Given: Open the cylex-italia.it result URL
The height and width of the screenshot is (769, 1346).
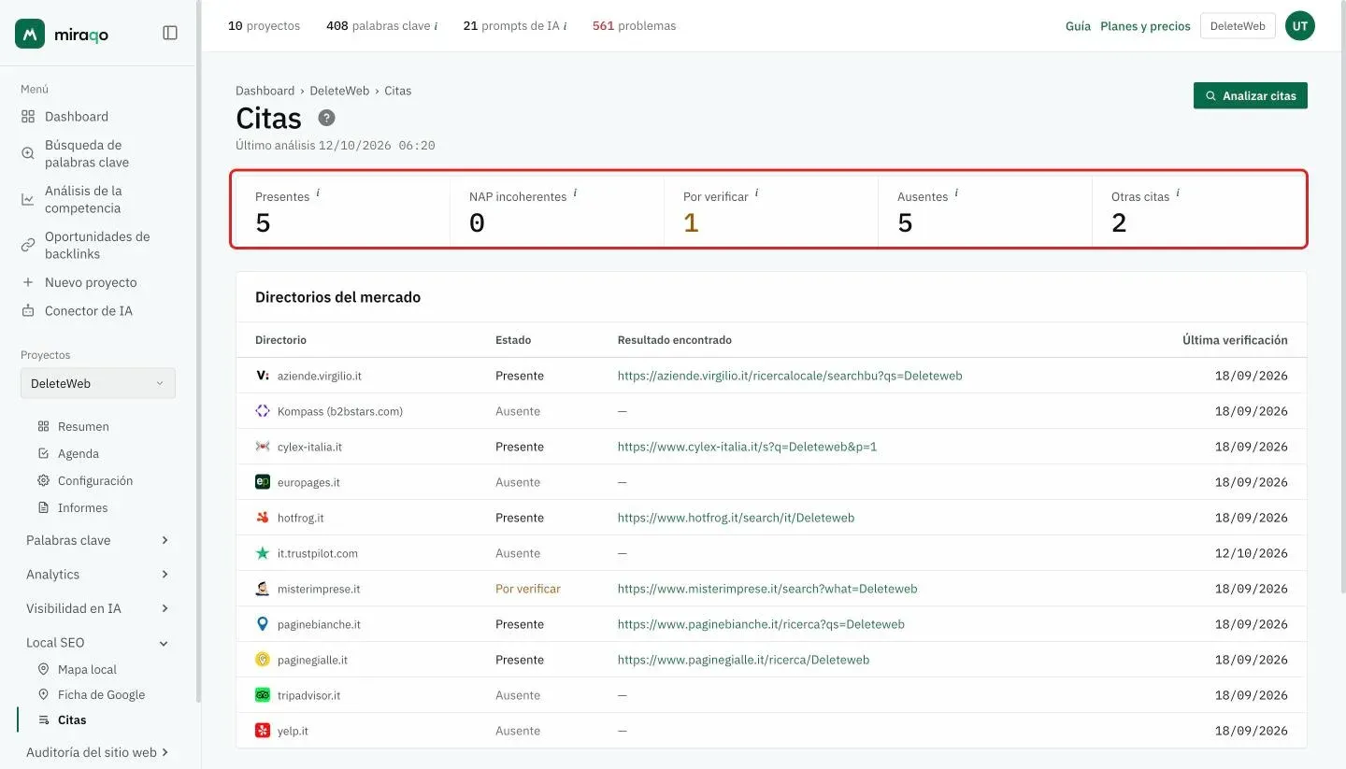Looking at the screenshot, I should tap(747, 447).
